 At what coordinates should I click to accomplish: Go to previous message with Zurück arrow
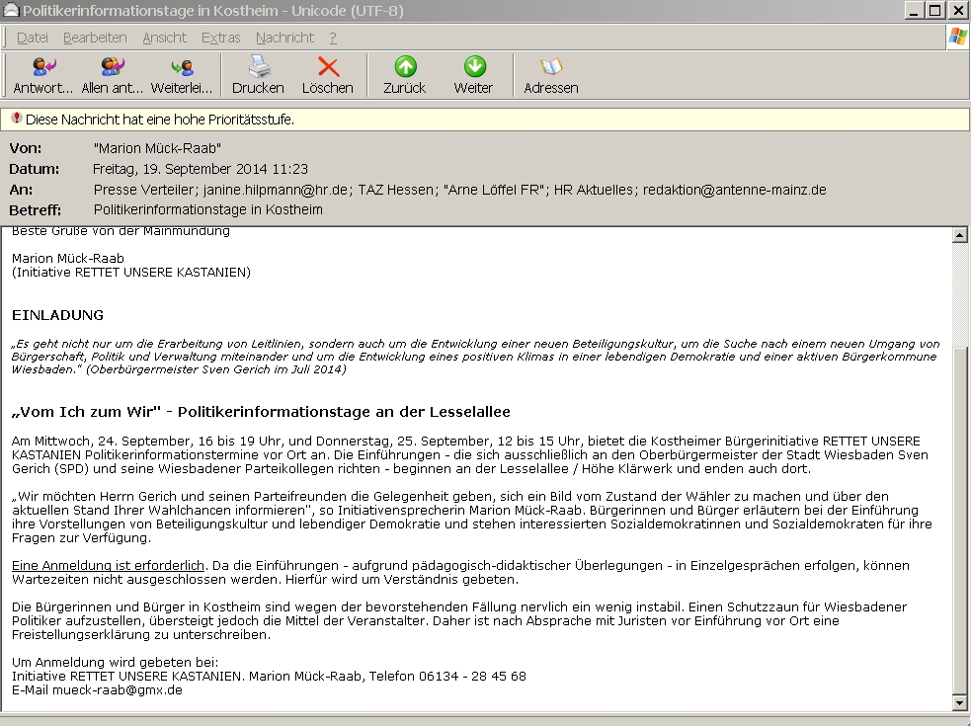405,66
